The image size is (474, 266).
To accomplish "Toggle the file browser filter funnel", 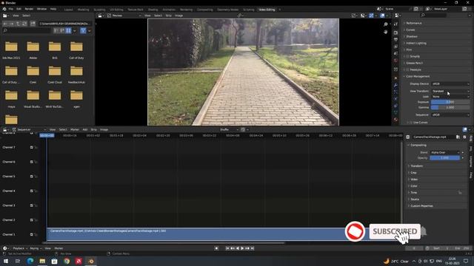I will (83, 30).
